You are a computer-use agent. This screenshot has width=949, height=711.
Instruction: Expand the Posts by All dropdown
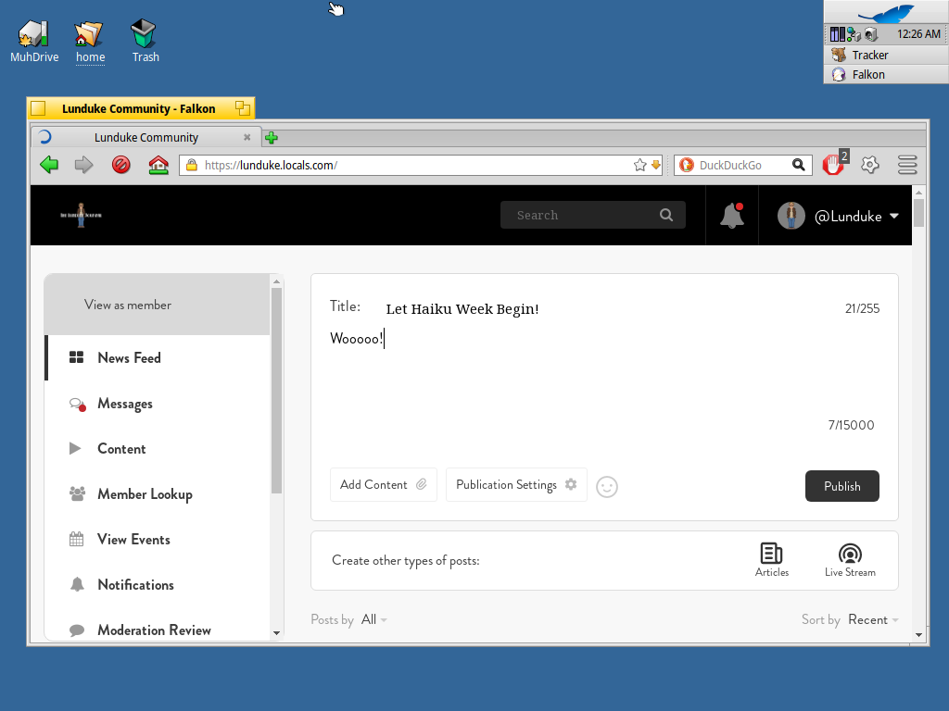(374, 619)
